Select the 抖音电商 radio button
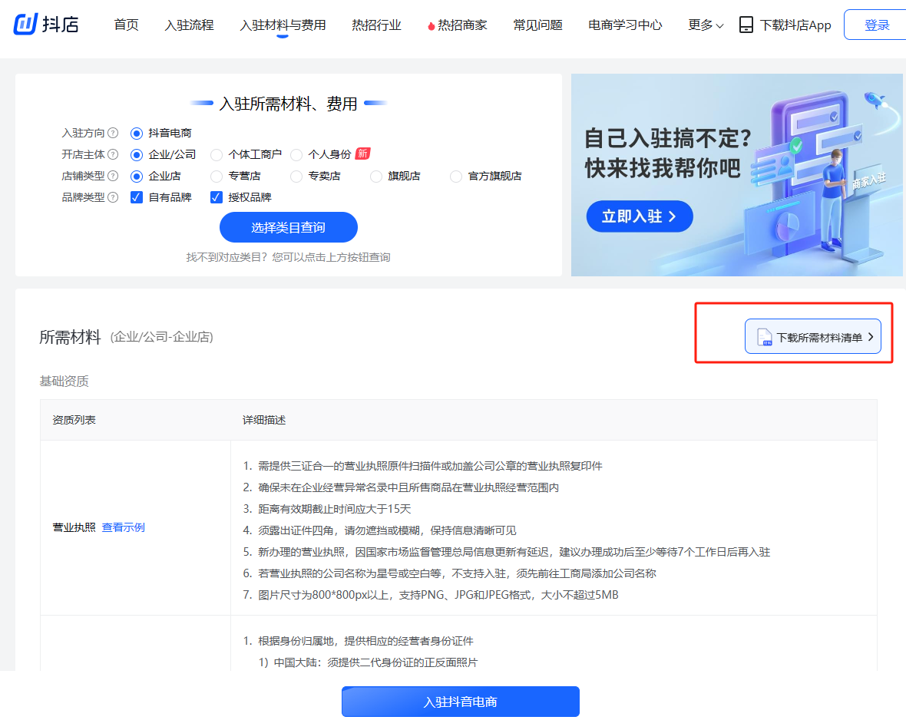Screen dimensions: 906x720 [x=137, y=134]
